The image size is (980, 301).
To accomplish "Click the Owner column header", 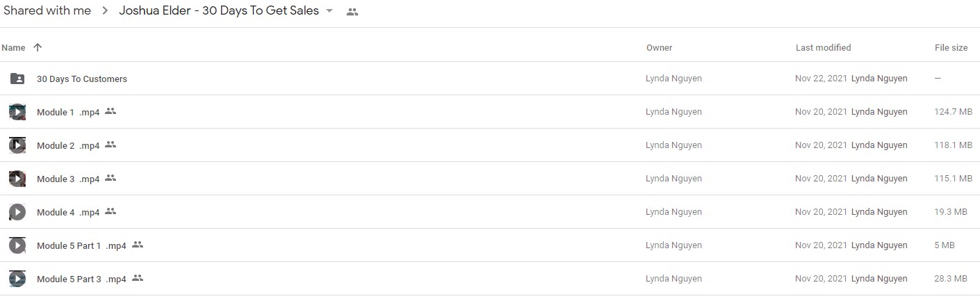I will click(659, 48).
